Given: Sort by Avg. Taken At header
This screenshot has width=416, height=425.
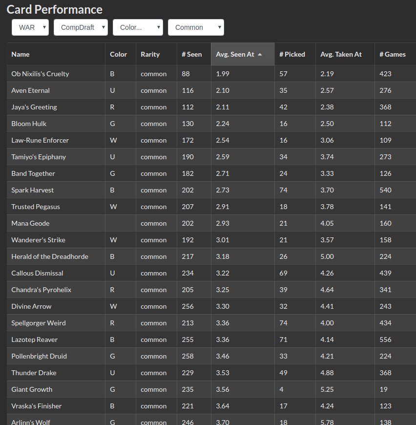Looking at the screenshot, I should pos(341,54).
